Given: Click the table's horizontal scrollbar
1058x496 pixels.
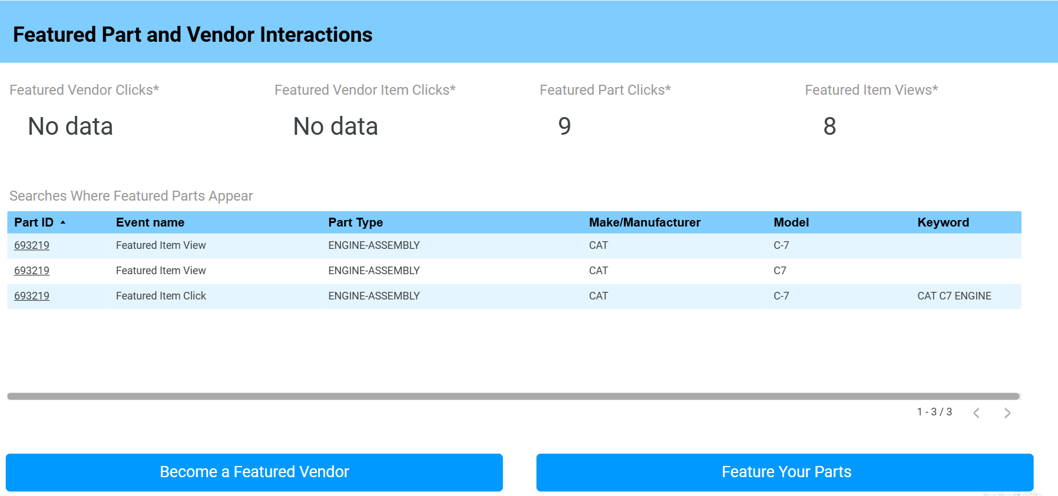Looking at the screenshot, I should click(513, 396).
